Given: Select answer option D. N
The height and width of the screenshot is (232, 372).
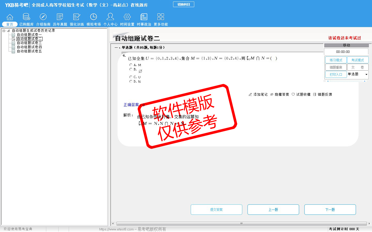Looking at the screenshot, I should point(131,81).
